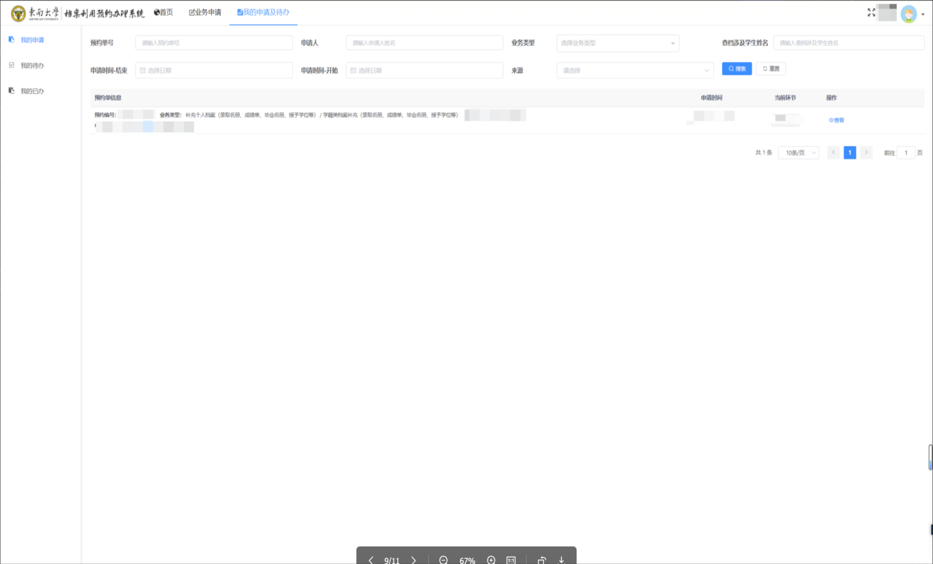Click the download arrow icon
The height and width of the screenshot is (564, 933).
(561, 560)
